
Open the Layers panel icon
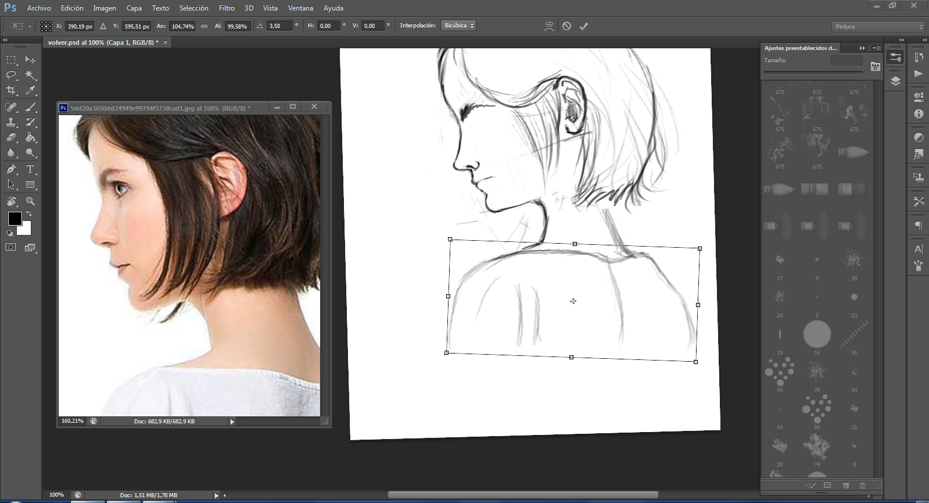click(x=895, y=81)
